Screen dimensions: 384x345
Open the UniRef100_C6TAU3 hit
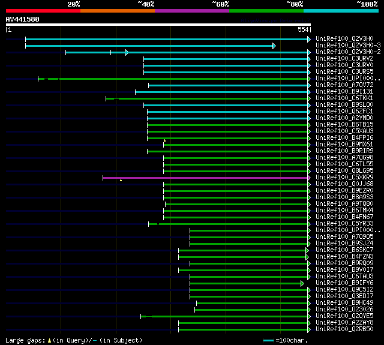tap(344, 277)
